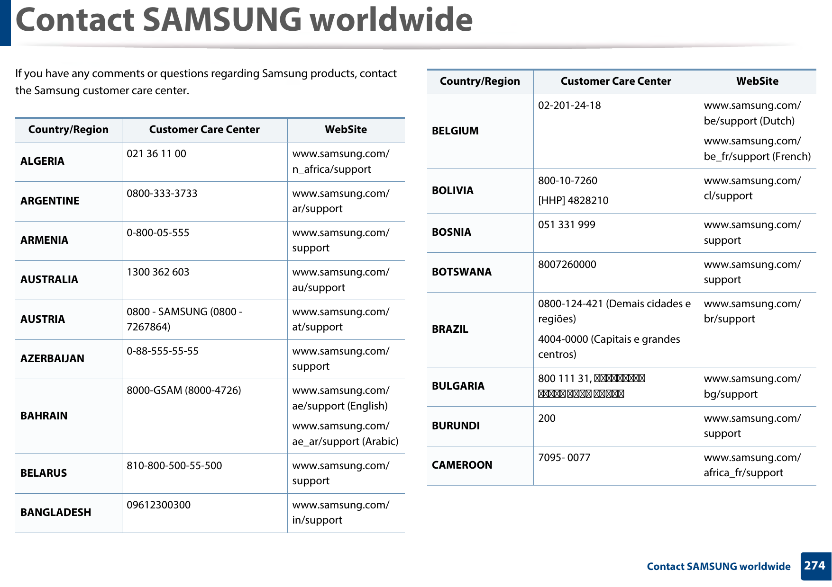Open the be/support (Dutch) website link

[x=752, y=113]
